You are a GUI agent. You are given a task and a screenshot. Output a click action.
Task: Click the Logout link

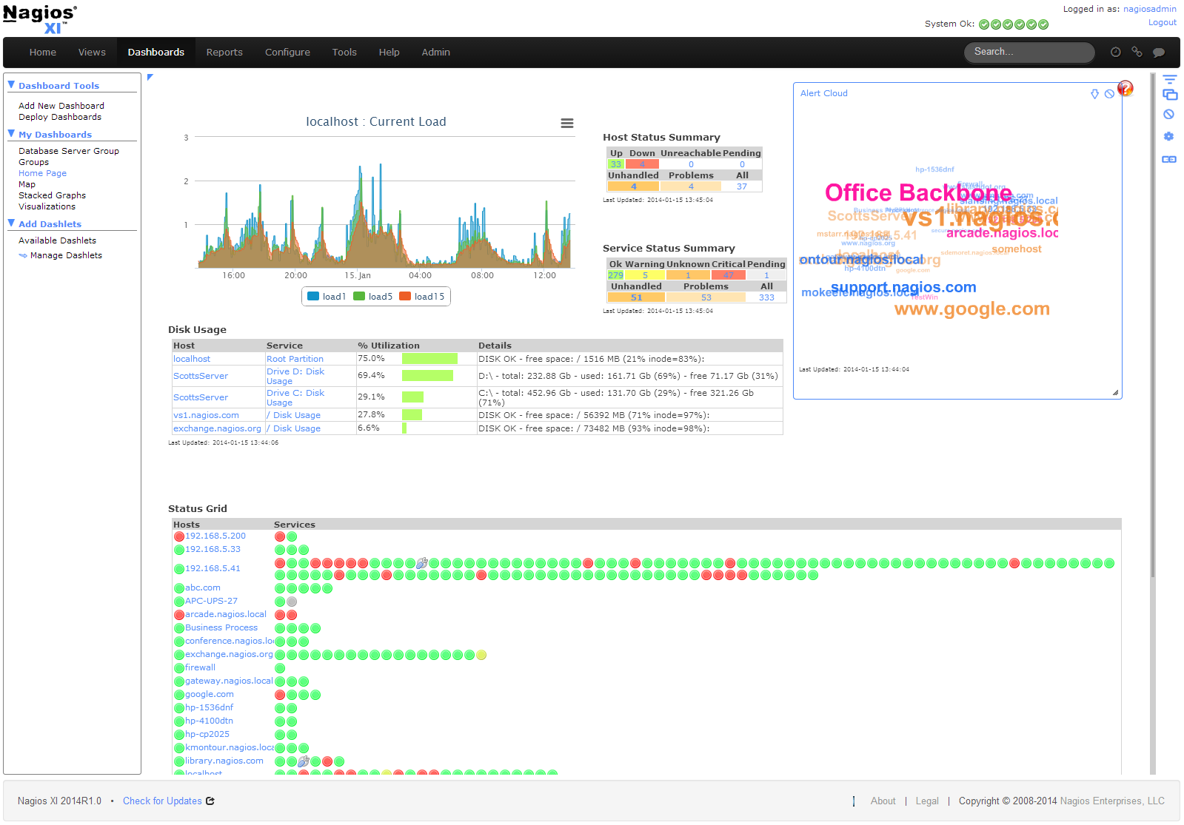[x=1162, y=22]
